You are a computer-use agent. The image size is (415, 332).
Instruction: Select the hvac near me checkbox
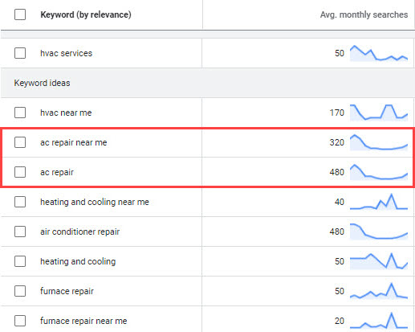pos(20,113)
